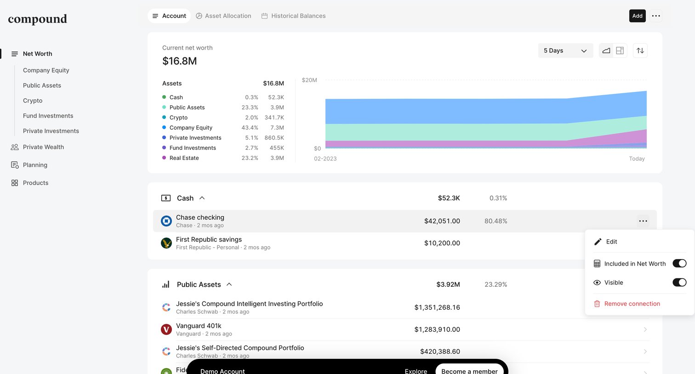Click the Vanguard 401k logo icon
This screenshot has width=695, height=374.
[166, 329]
